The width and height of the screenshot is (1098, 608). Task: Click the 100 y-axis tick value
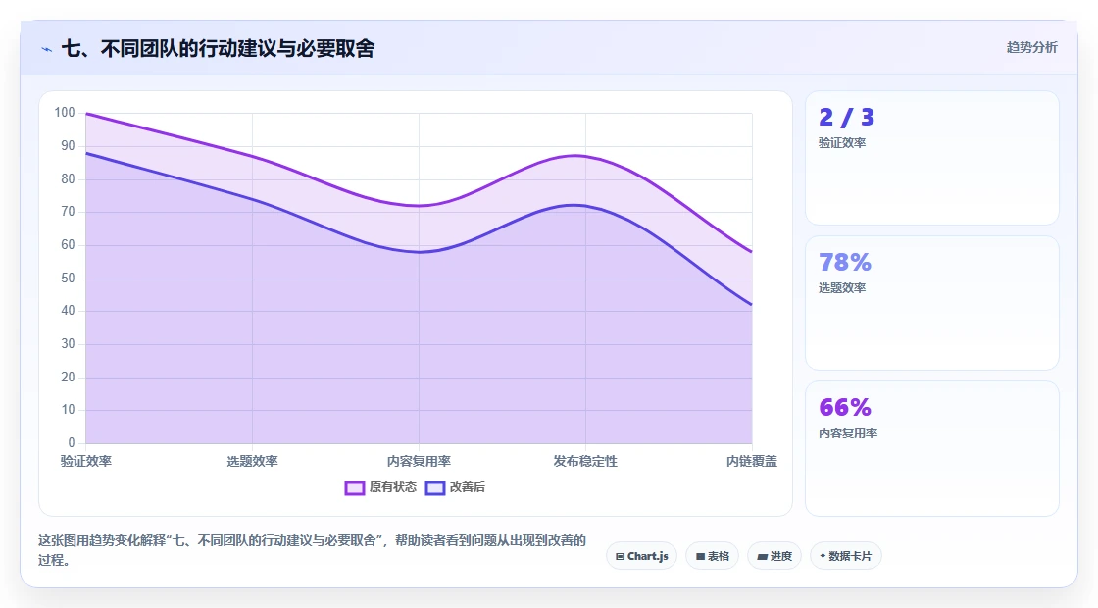coord(65,112)
